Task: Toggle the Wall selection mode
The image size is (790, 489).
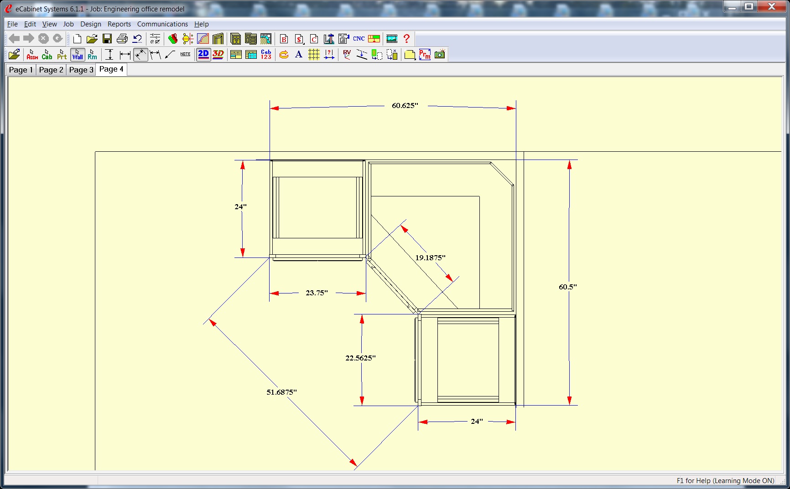Action: (78, 55)
